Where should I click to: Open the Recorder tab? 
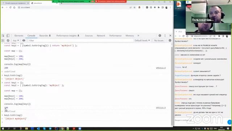45,36
